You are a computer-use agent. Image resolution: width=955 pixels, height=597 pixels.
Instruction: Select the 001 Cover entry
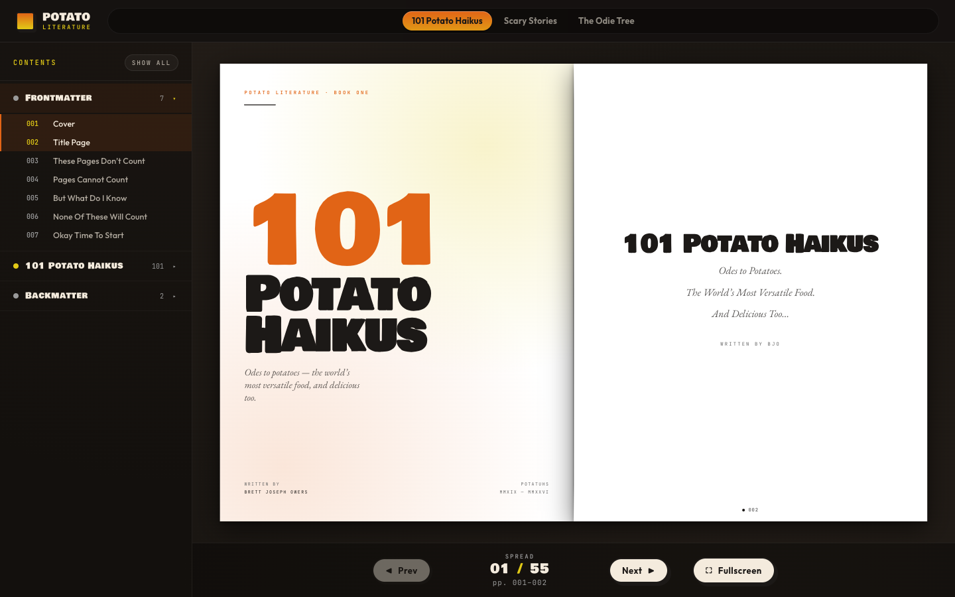(x=96, y=123)
